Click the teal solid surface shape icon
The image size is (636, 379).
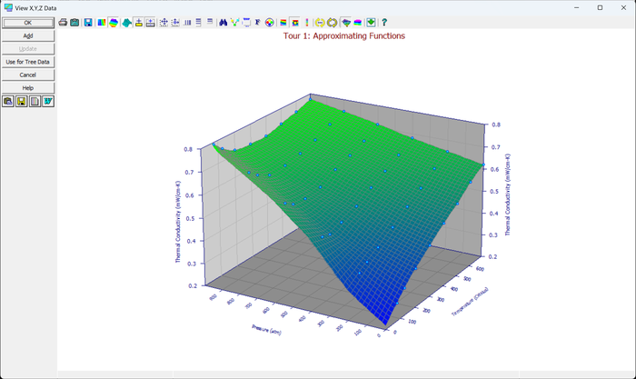(127, 23)
